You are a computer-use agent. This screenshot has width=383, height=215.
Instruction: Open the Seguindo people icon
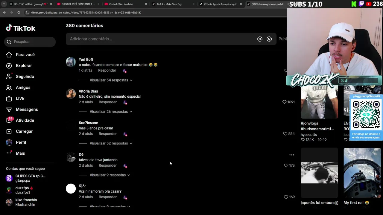tap(9, 76)
